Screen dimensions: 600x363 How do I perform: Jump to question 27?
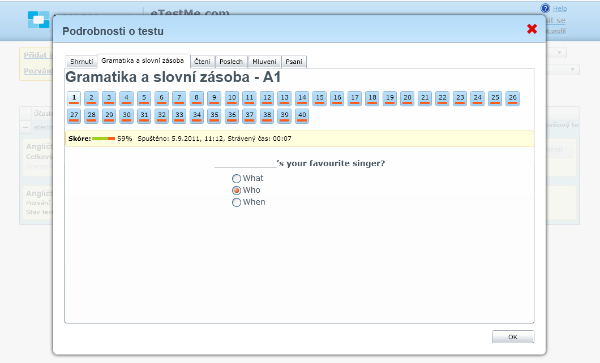tap(74, 116)
